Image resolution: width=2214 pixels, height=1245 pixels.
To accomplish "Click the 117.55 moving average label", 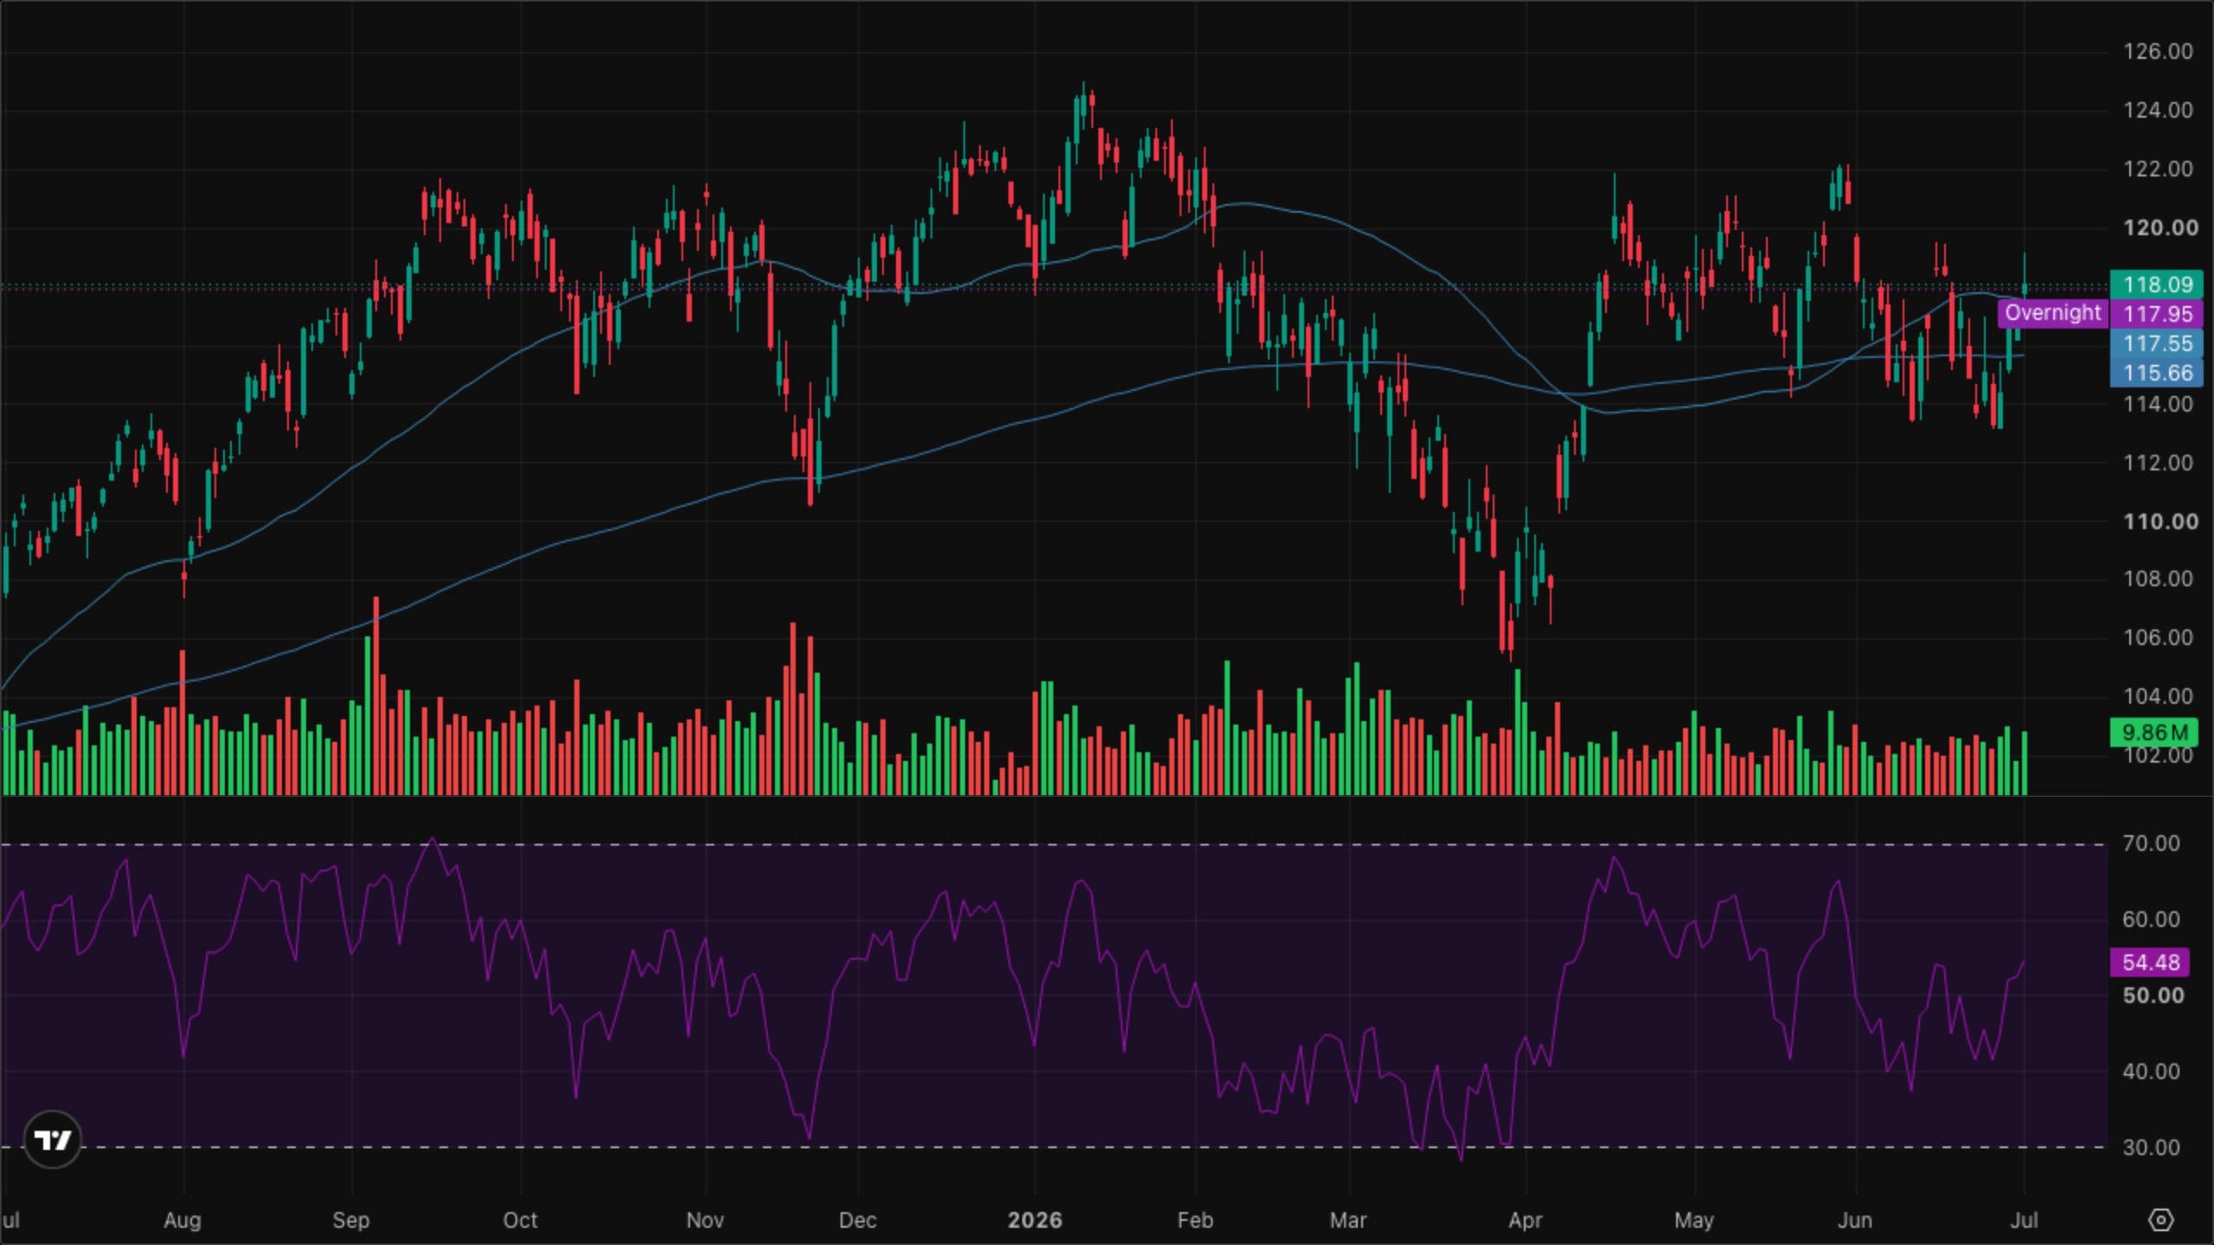I will tap(2157, 343).
